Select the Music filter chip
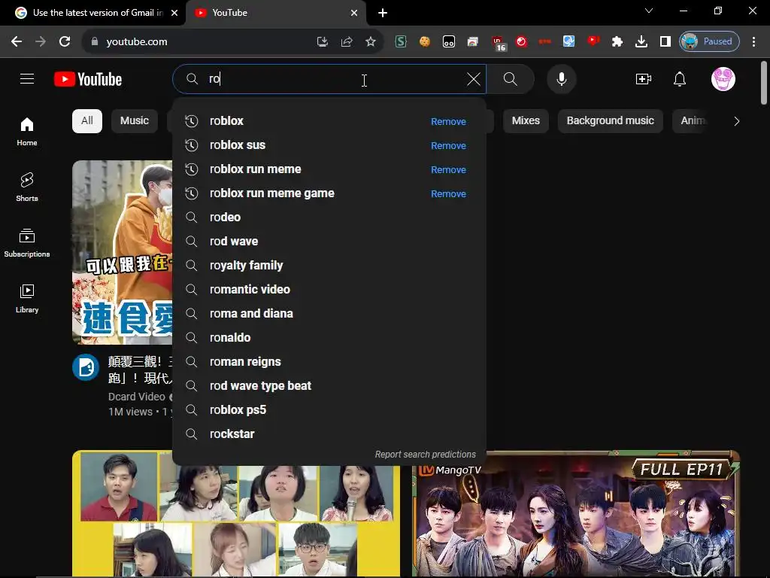This screenshot has width=770, height=578. [x=134, y=121]
